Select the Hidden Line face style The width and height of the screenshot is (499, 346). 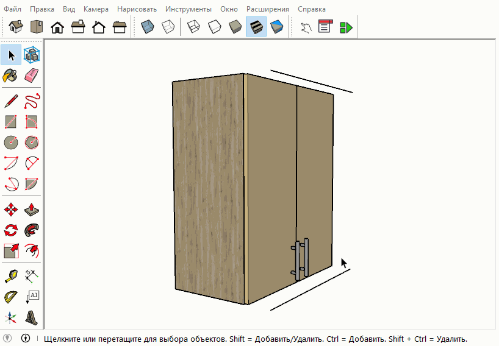(214, 27)
